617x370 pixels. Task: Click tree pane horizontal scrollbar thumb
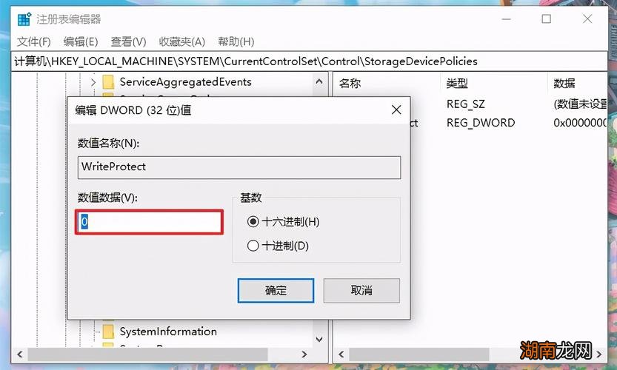pyautogui.click(x=147, y=354)
